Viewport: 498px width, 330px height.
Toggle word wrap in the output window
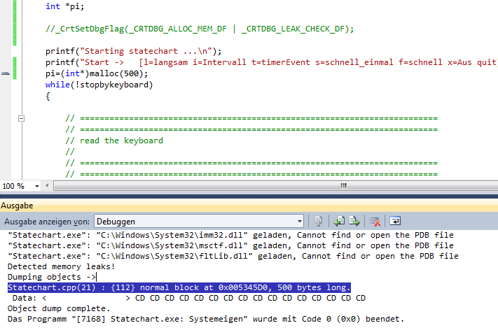pos(395,221)
